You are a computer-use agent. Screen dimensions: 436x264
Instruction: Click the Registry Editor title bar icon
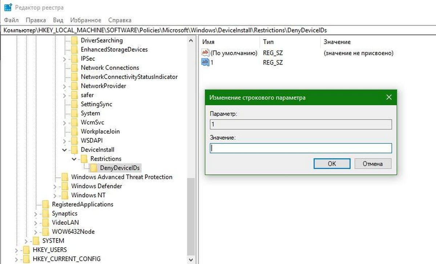[x=8, y=7]
